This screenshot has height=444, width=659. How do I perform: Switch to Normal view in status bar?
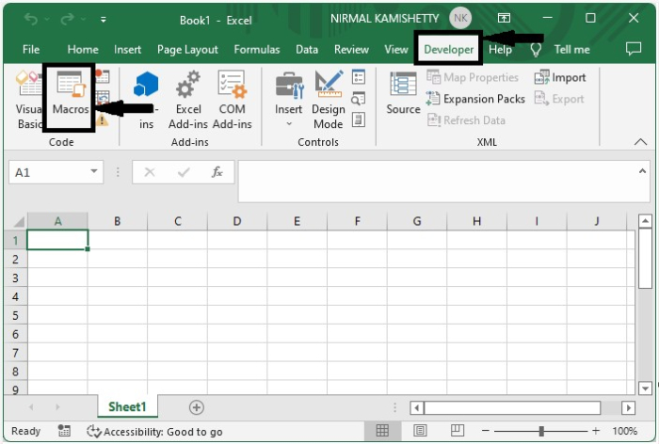383,431
